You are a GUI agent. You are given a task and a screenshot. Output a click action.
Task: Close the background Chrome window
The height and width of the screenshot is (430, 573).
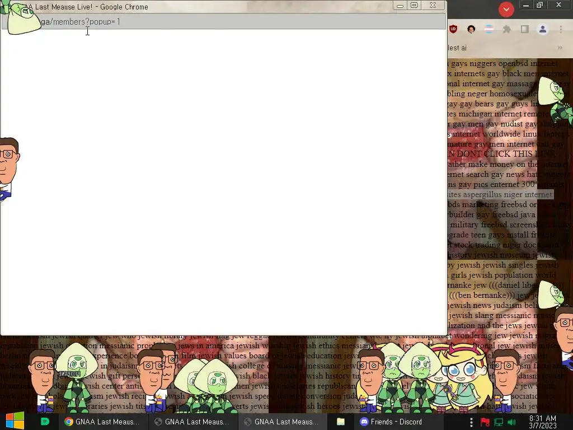click(559, 4)
